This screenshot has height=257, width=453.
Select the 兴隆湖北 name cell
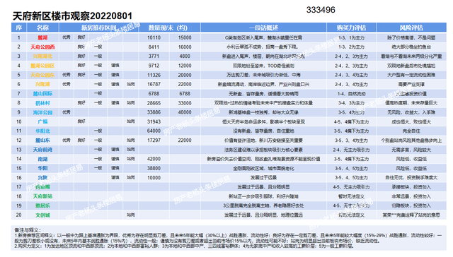[x=42, y=56]
